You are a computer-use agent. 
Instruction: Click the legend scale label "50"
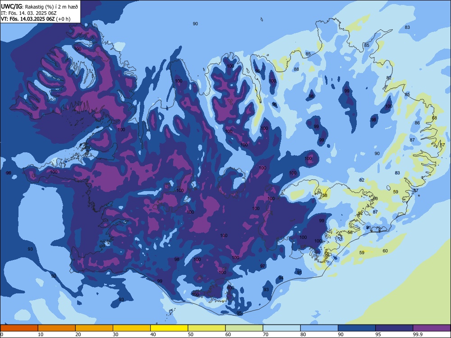pyautogui.click(x=190, y=334)
